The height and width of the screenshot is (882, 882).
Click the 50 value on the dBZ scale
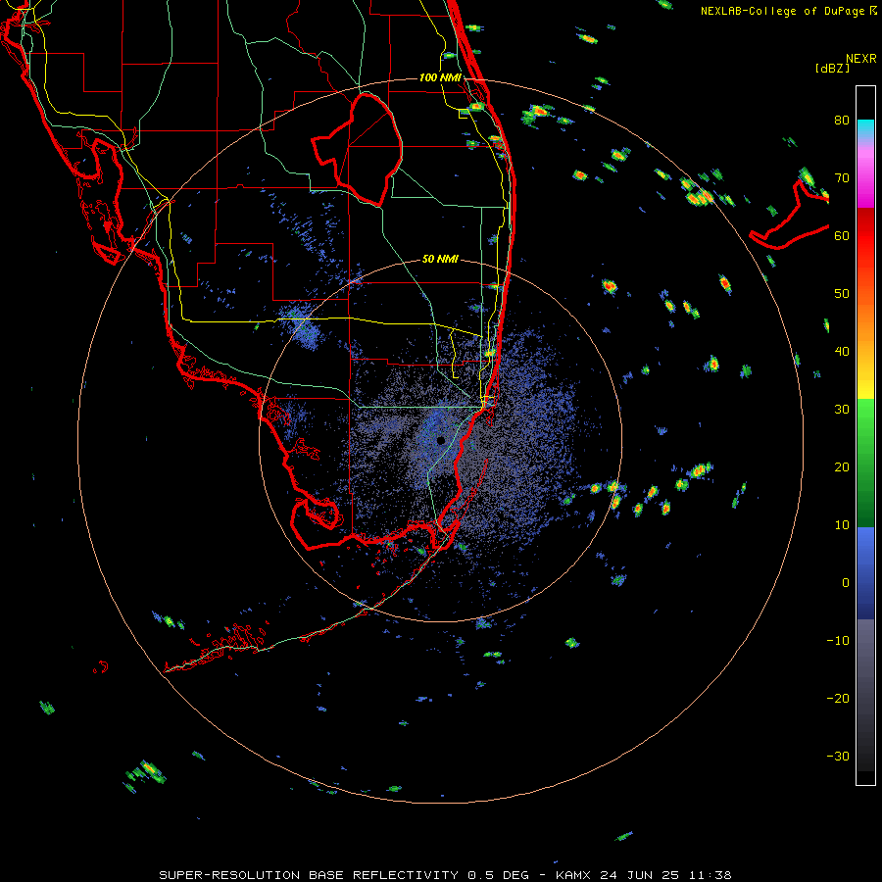pos(842,294)
